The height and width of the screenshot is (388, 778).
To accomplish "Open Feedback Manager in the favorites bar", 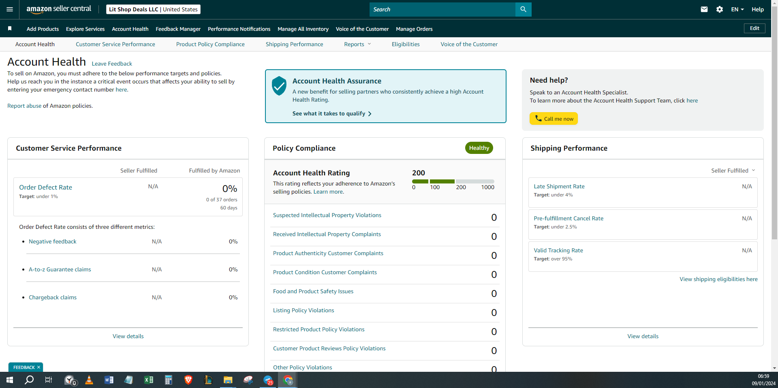I will 178,29.
